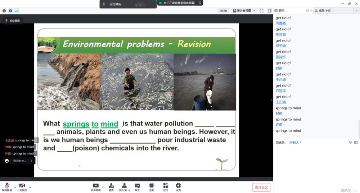Screen dimensions: 360x193
Task: Click the 发送(S) send button
Action: (x=346, y=190)
